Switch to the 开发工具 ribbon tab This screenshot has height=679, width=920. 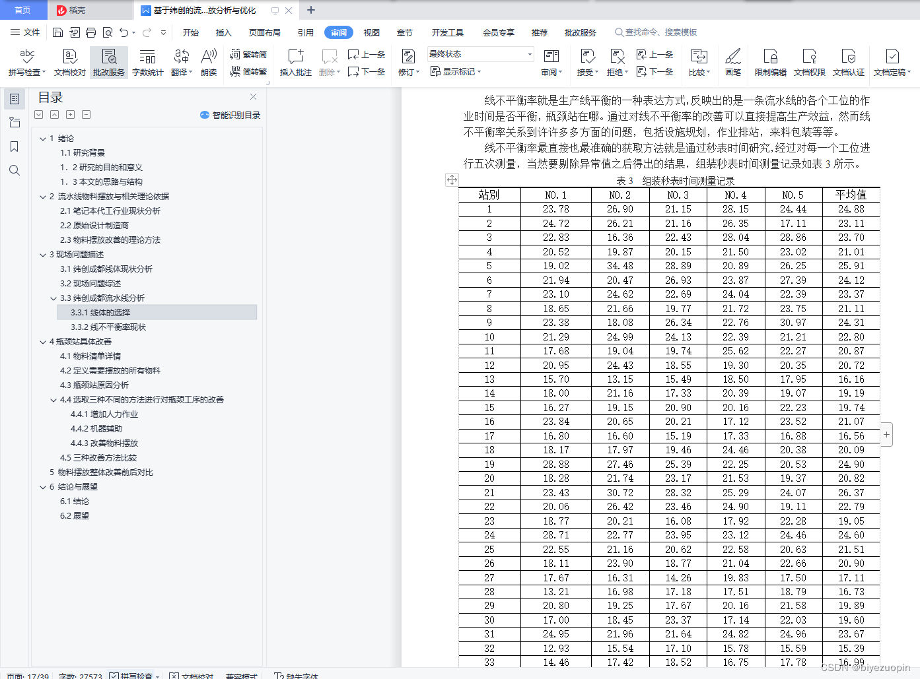pyautogui.click(x=448, y=32)
